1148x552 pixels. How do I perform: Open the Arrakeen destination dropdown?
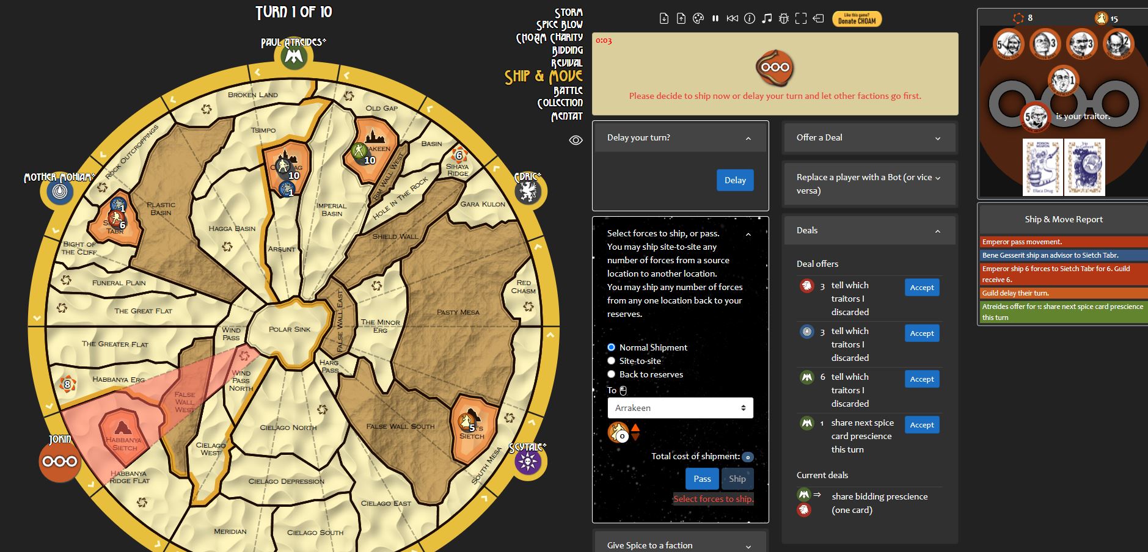[x=680, y=408]
